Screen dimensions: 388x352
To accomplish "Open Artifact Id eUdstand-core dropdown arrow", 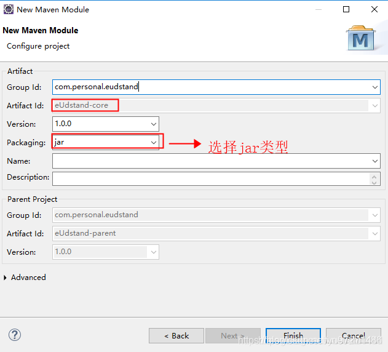I will 375,106.
